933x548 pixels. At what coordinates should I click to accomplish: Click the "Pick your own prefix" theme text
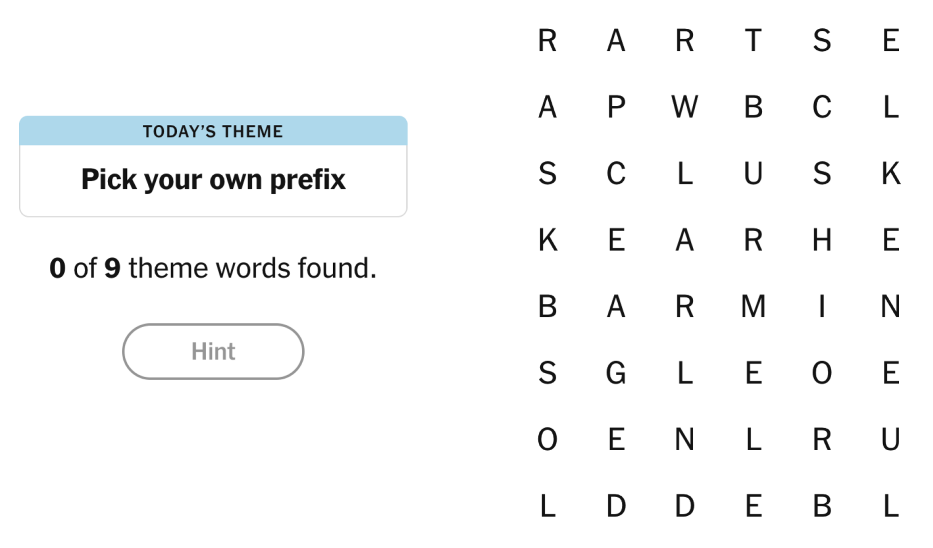213,179
